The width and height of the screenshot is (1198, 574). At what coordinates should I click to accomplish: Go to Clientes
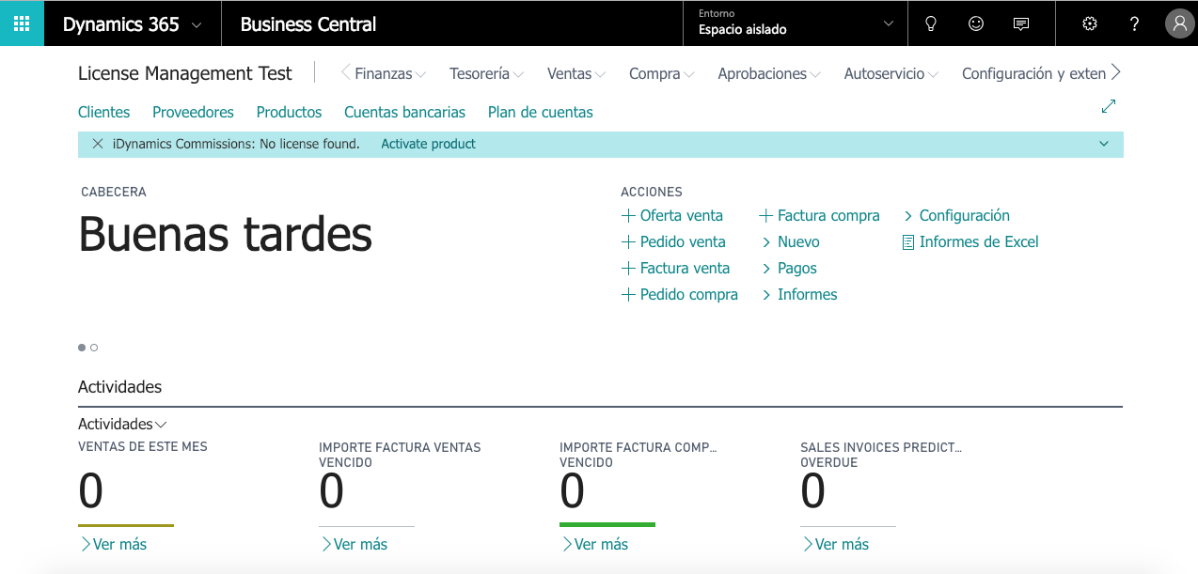point(104,112)
